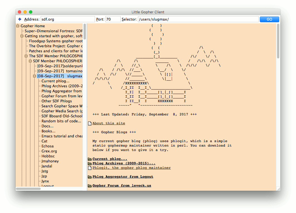Collapse the Gopher Home tree node
296x213 pixels.
(x=18, y=26)
